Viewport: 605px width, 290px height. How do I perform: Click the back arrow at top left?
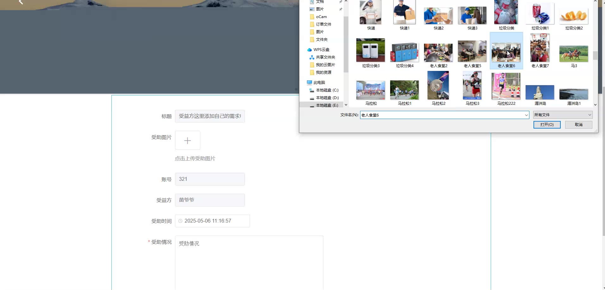(21, 2)
